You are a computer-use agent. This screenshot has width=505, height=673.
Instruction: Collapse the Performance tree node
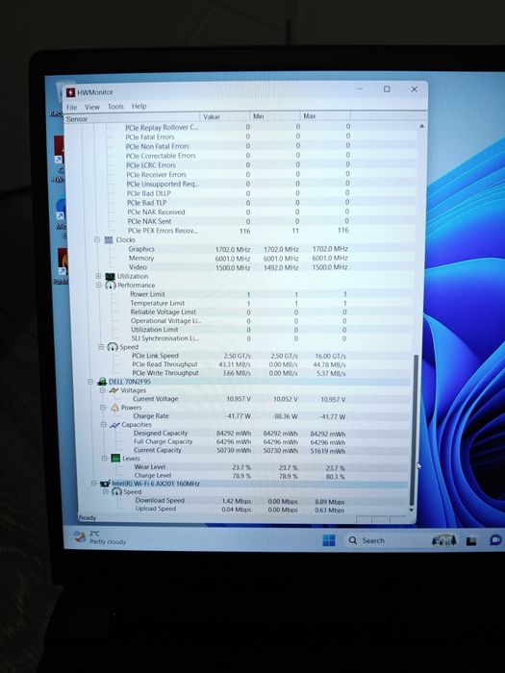[x=99, y=285]
